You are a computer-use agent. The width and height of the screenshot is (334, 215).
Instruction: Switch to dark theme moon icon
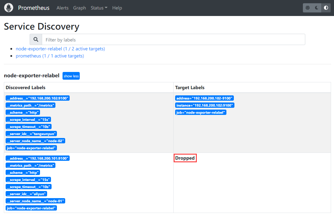317,8
